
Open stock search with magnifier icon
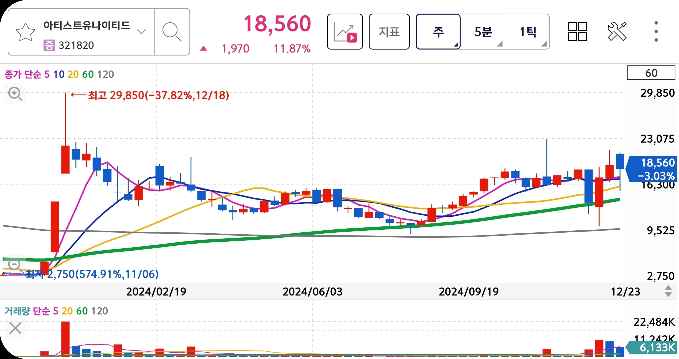172,32
